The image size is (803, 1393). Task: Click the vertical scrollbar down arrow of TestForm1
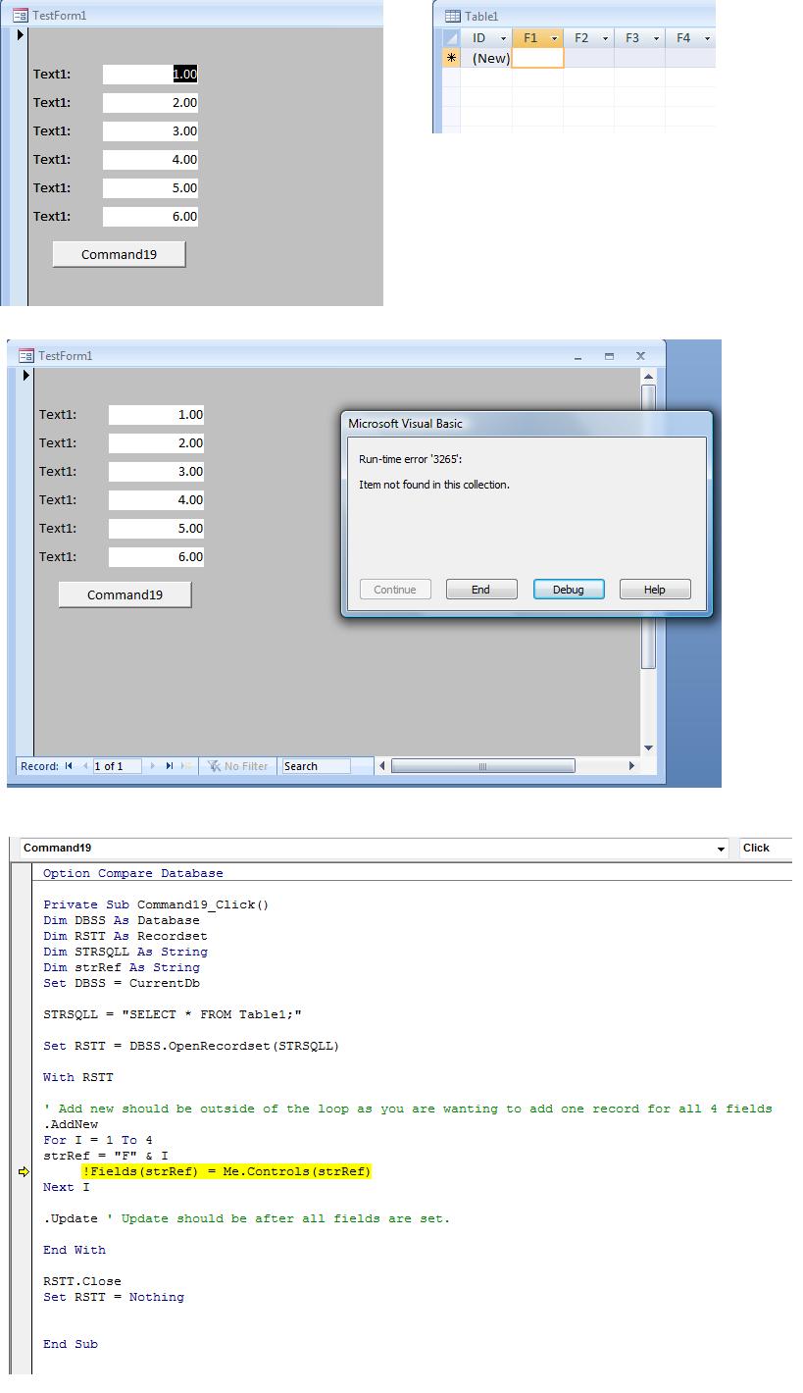pyautogui.click(x=647, y=748)
